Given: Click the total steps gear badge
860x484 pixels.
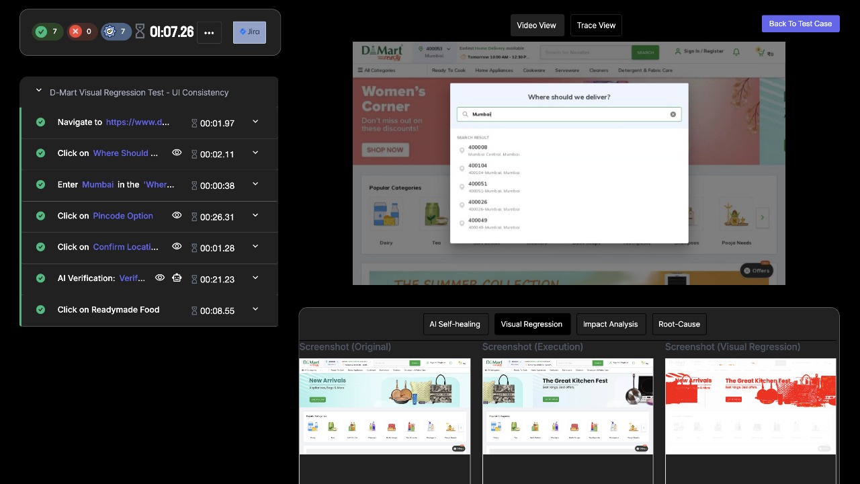Looking at the screenshot, I should tap(116, 32).
